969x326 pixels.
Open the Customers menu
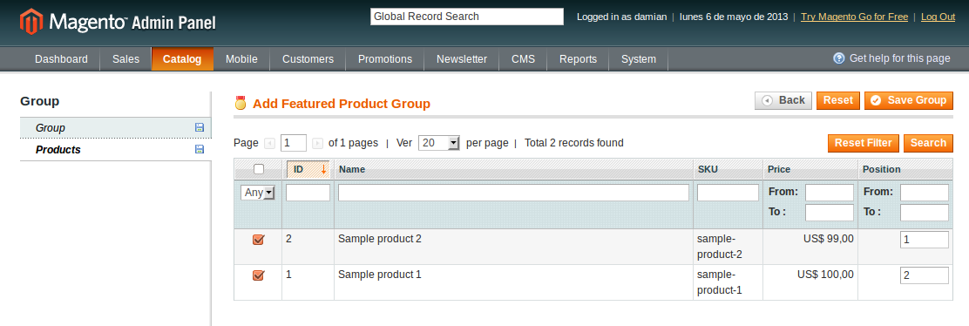coord(308,59)
